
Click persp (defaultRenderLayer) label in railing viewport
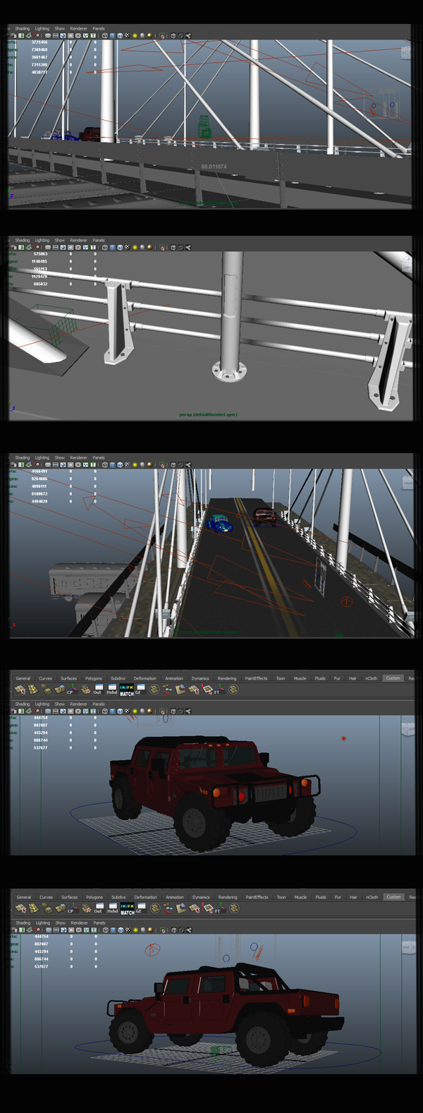click(208, 414)
